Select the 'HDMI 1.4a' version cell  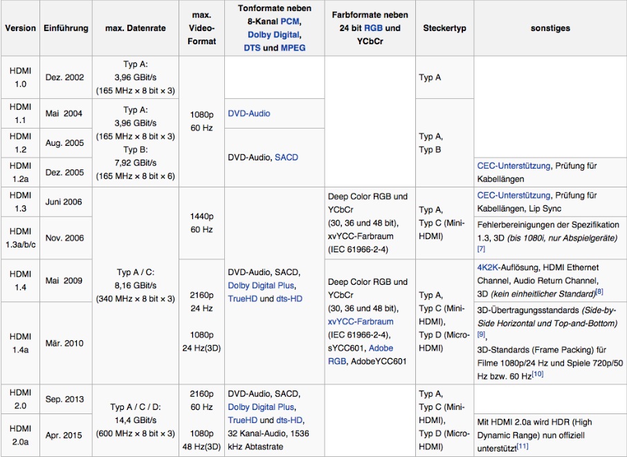pyautogui.click(x=20, y=343)
